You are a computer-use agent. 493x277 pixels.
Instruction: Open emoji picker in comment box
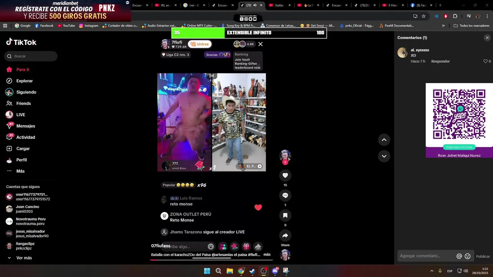pyautogui.click(x=468, y=256)
